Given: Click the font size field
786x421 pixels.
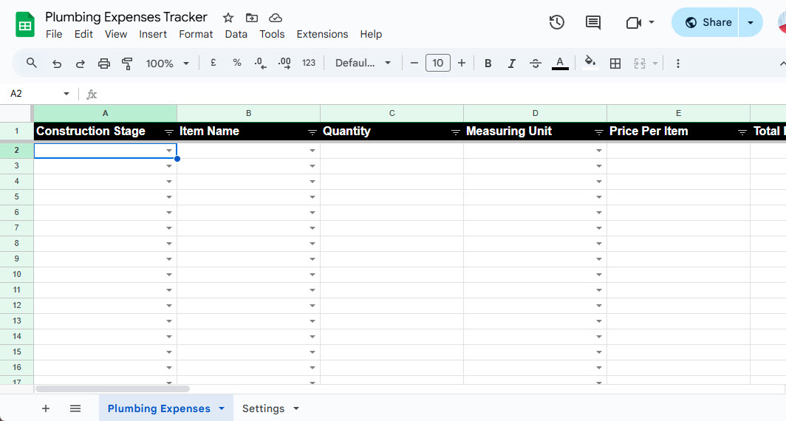Looking at the screenshot, I should [437, 64].
